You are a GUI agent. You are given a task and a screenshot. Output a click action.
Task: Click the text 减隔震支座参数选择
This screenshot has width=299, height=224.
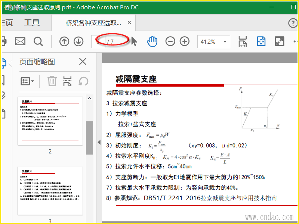[134, 93]
